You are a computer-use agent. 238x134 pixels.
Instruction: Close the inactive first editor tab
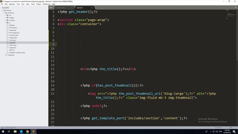(x=72, y=8)
